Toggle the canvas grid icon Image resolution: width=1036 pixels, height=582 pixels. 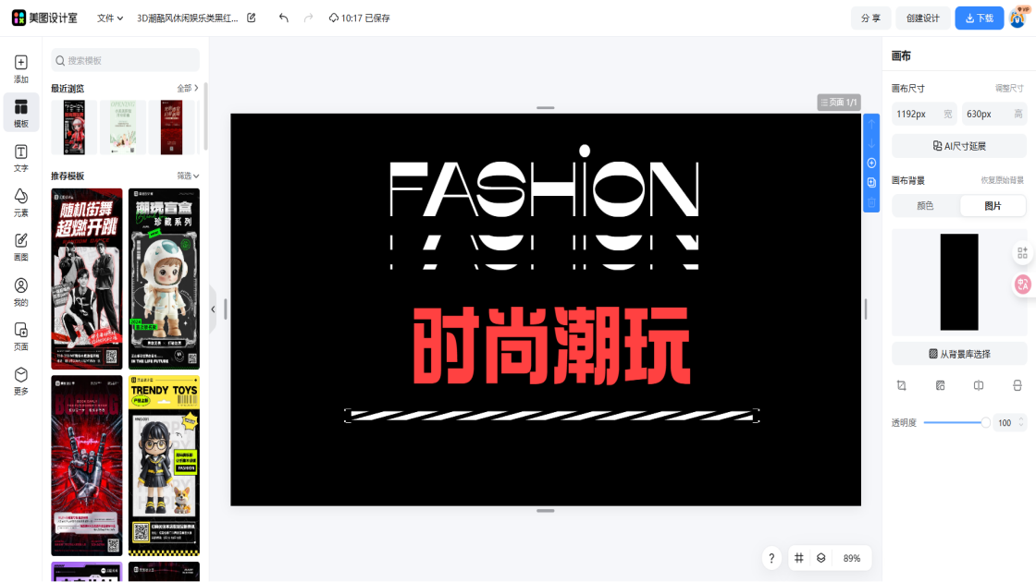pos(798,558)
